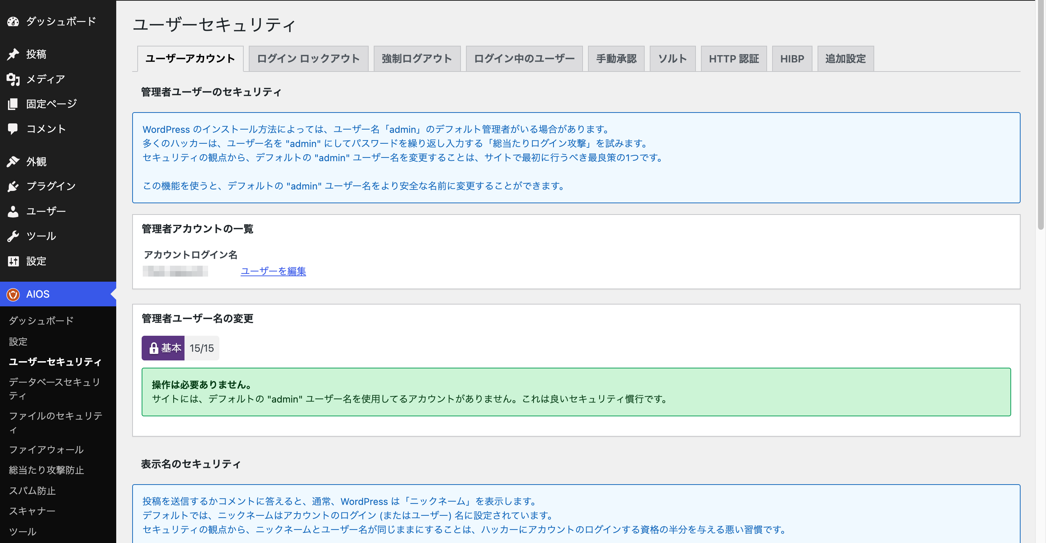Open ファイルのセキュリティ submenu item
Image resolution: width=1046 pixels, height=543 pixels.
[55, 422]
